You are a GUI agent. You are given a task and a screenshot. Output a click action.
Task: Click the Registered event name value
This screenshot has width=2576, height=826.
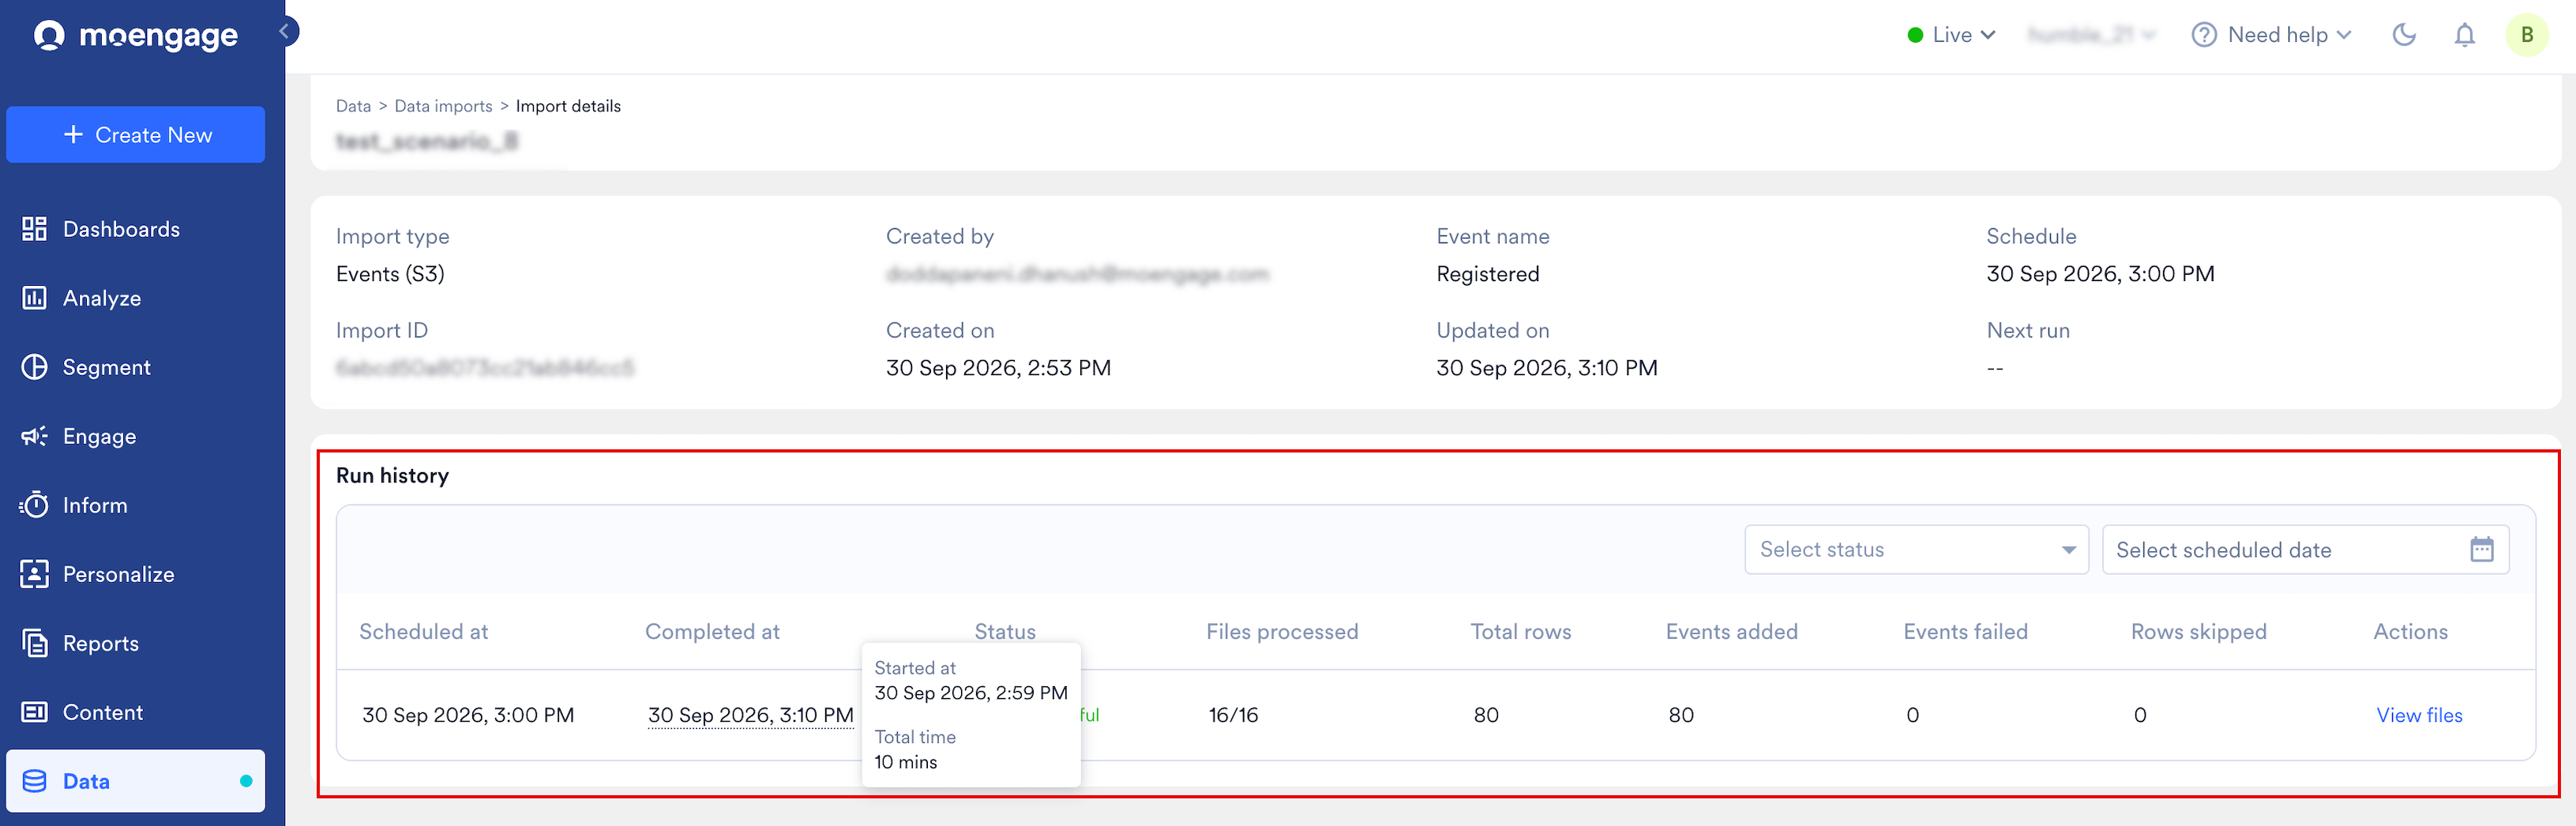pyautogui.click(x=1487, y=274)
